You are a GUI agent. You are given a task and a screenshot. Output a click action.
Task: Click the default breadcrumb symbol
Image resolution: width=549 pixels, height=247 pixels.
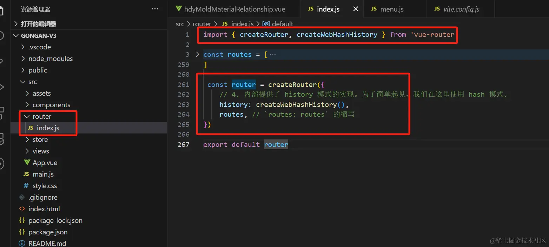point(282,24)
